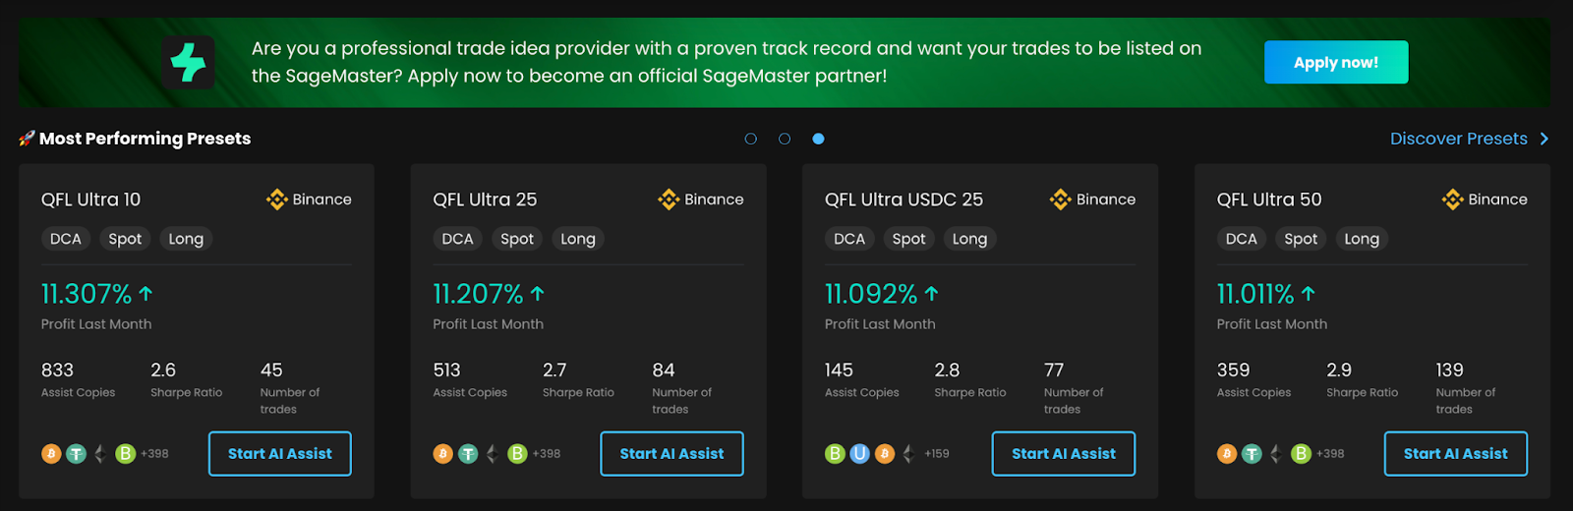
Task: Click the chevron arrow beside Discover Presets
Action: point(1544,139)
